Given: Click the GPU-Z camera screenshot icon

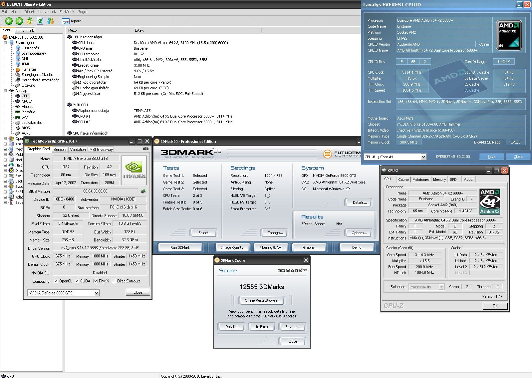Looking at the screenshot, I should click(145, 149).
